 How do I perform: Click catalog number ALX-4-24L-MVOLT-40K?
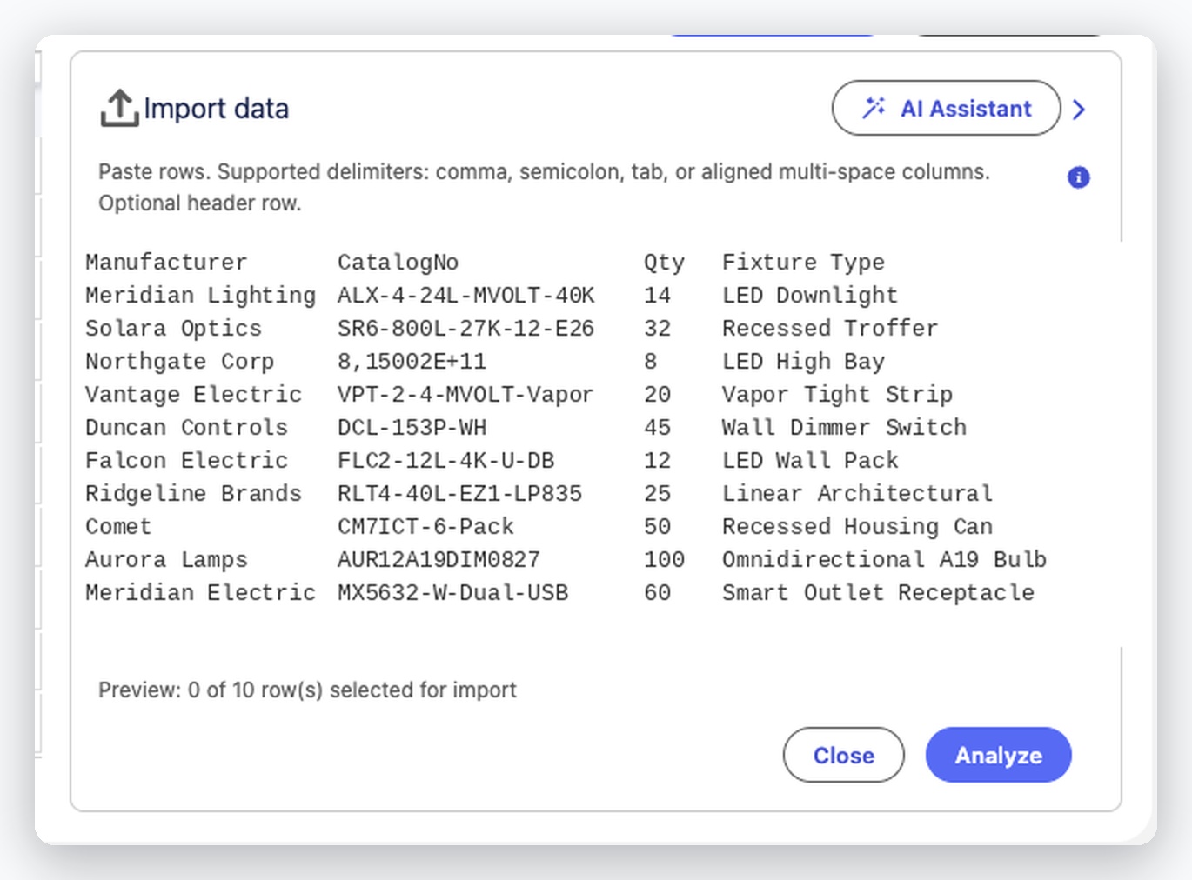pyautogui.click(x=465, y=295)
